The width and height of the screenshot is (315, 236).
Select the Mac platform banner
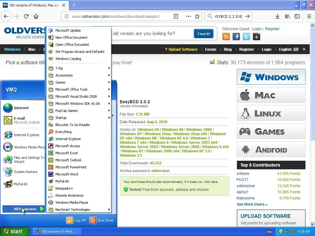point(271,95)
